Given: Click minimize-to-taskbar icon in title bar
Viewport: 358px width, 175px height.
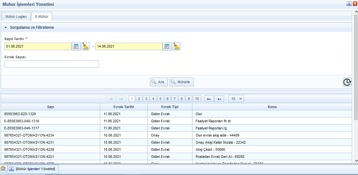Looking at the screenshot, I should click(349, 4).
